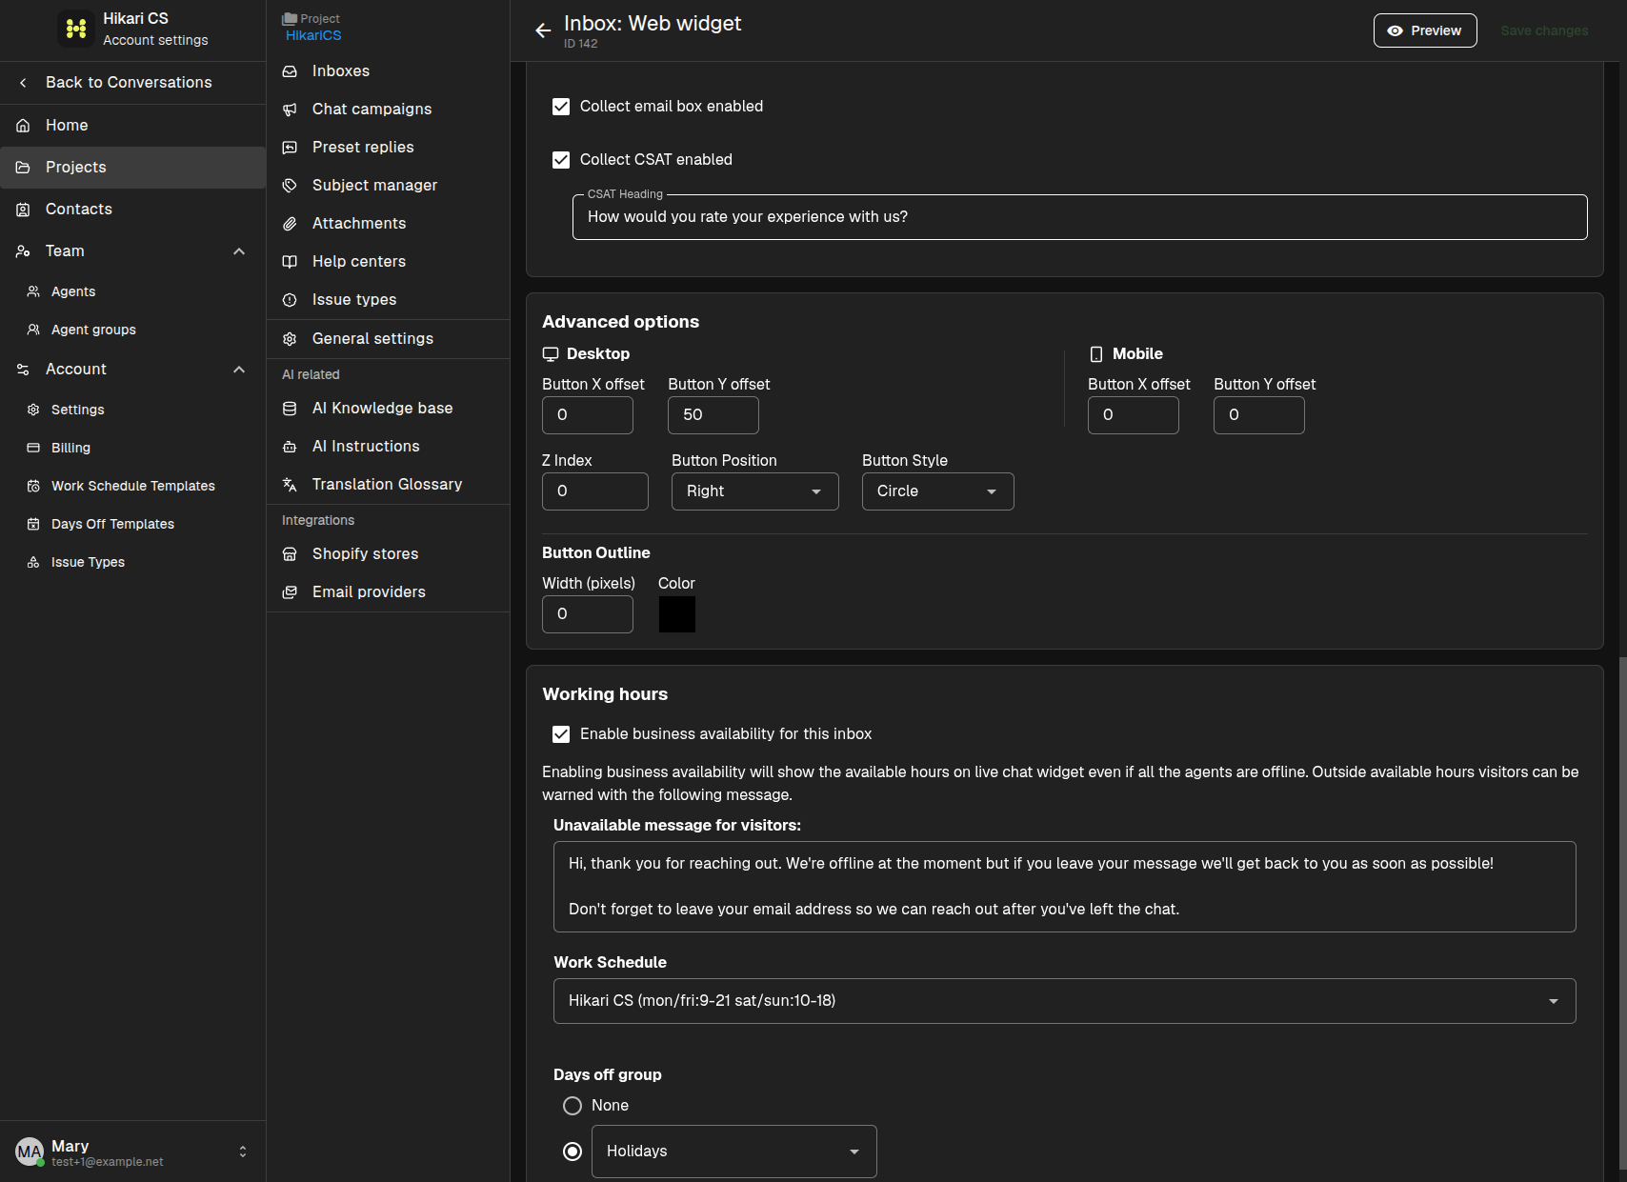Viewport: 1627px width, 1182px height.
Task: Collapse the Team section chevron
Action: (x=239, y=251)
